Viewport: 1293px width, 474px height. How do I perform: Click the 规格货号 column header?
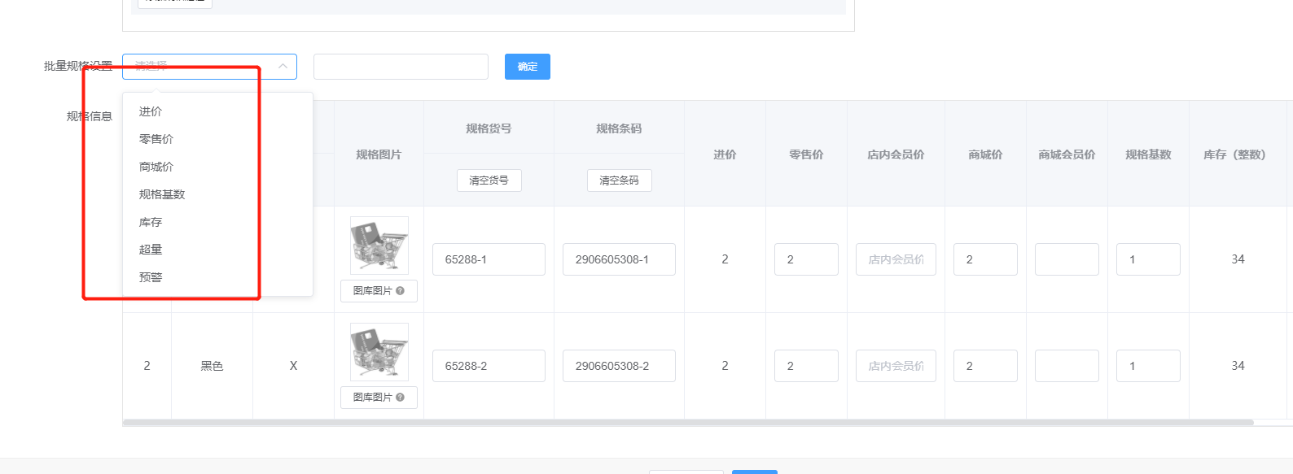[489, 128]
